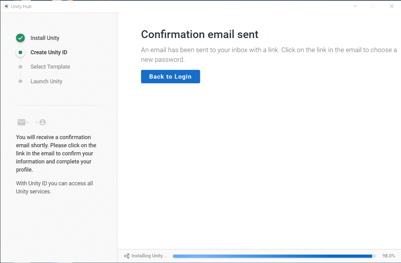
Task: Click the gray dot beside Select Template
Action: (20, 67)
